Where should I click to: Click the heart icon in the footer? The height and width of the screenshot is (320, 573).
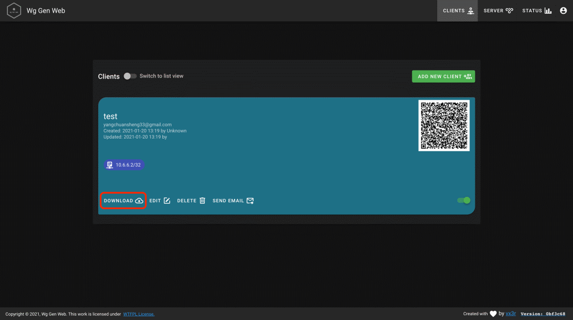[x=493, y=314]
